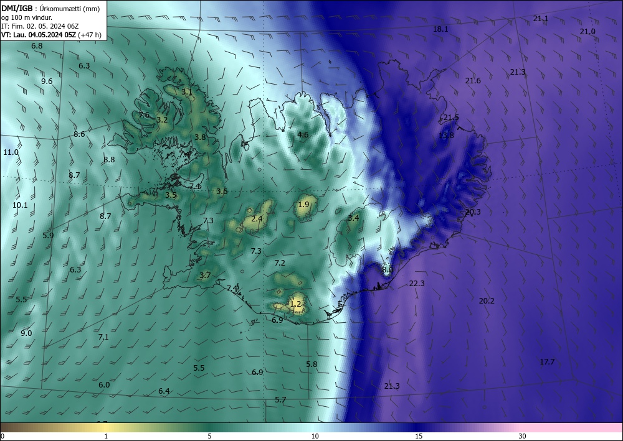Click the "(+47 h)" forecast offset text
The width and height of the screenshot is (623, 441).
coord(90,35)
